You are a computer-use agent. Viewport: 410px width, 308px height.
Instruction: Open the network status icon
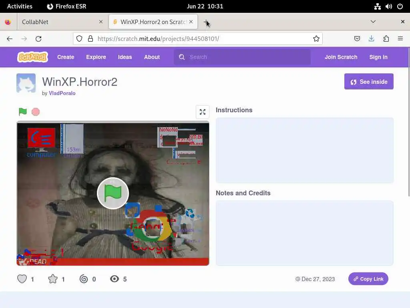pos(377,6)
